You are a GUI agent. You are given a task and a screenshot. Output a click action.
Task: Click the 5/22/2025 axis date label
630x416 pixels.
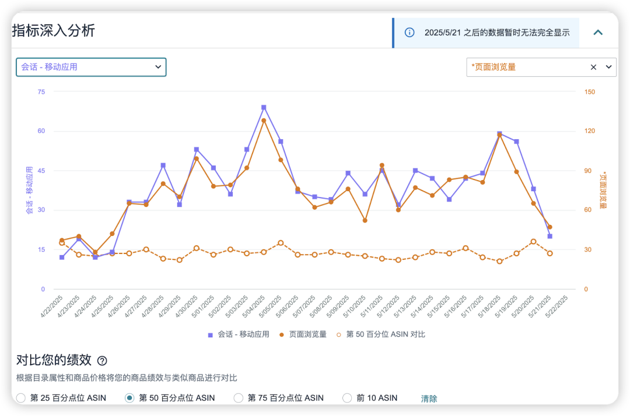[x=556, y=307]
